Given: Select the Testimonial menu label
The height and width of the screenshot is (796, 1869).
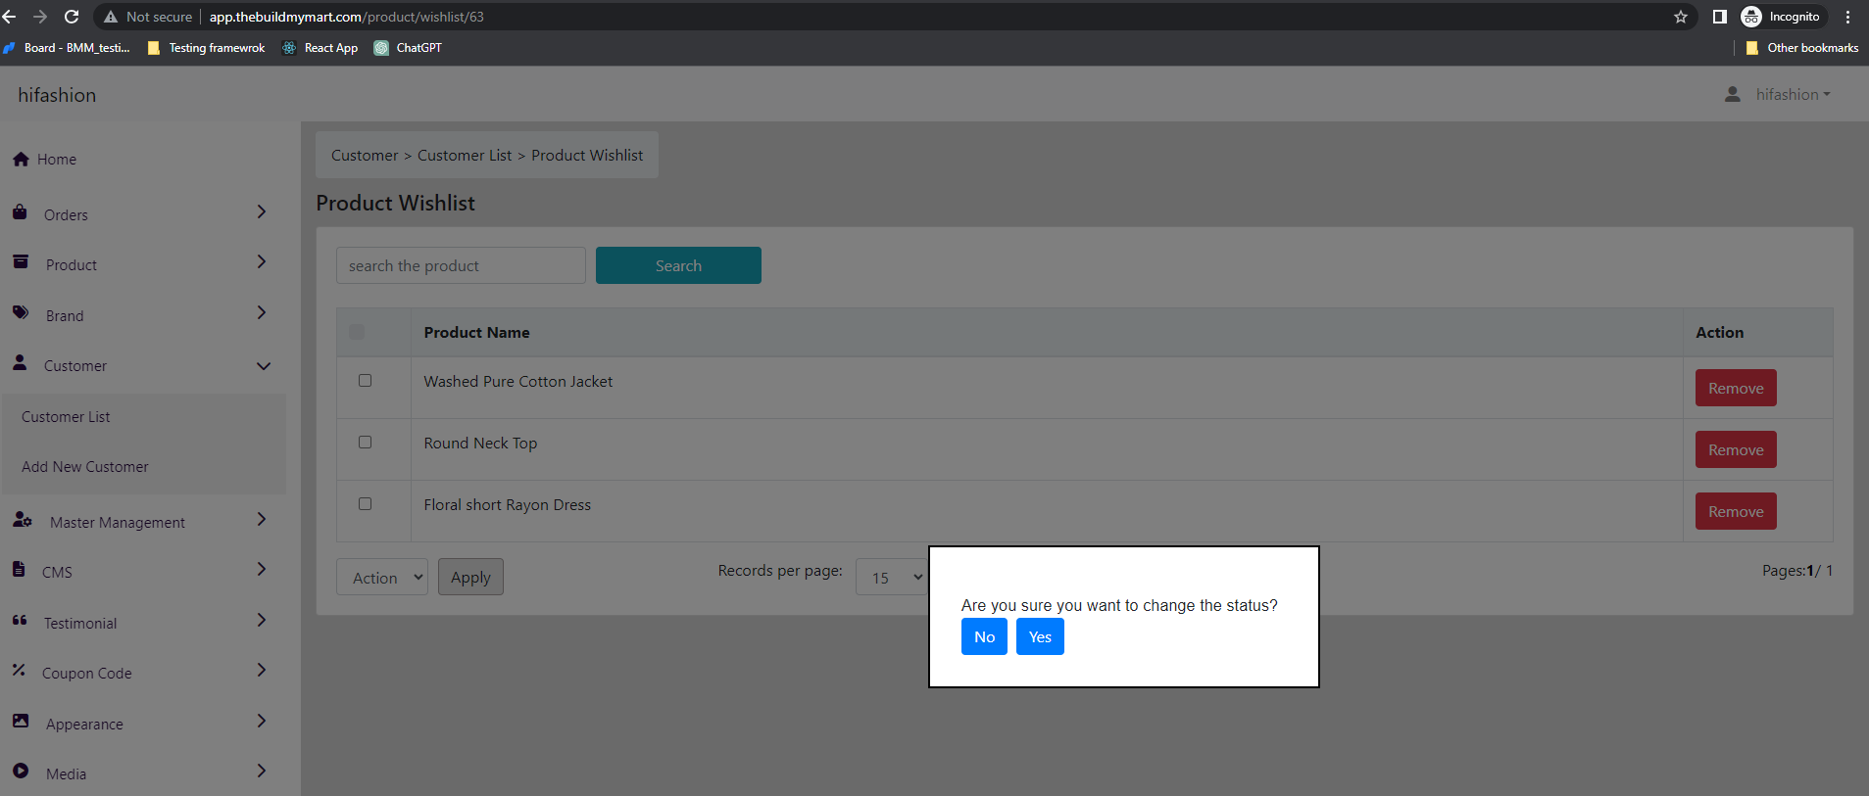Looking at the screenshot, I should pos(80,624).
